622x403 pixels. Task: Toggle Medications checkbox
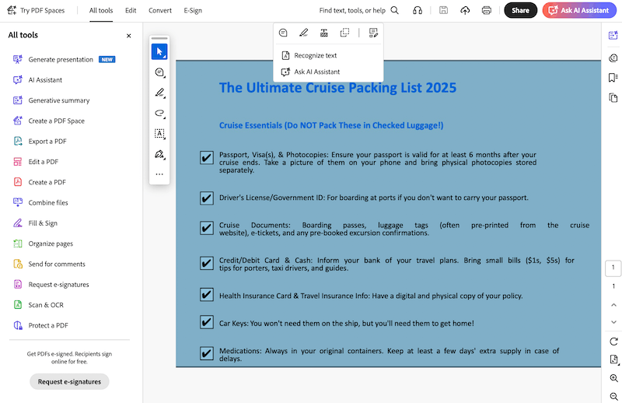(x=207, y=353)
